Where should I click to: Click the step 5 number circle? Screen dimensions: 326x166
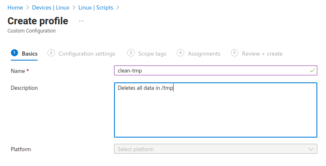(235, 53)
